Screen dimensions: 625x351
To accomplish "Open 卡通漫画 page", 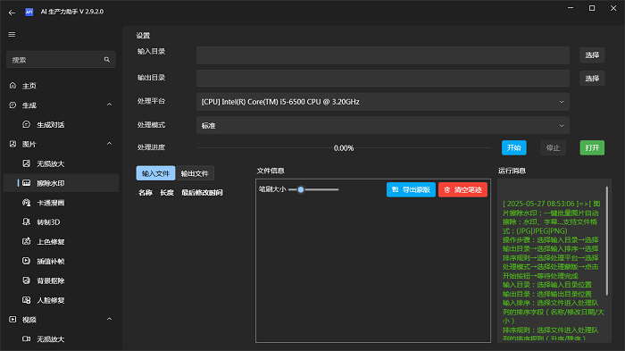I will coord(61,203).
